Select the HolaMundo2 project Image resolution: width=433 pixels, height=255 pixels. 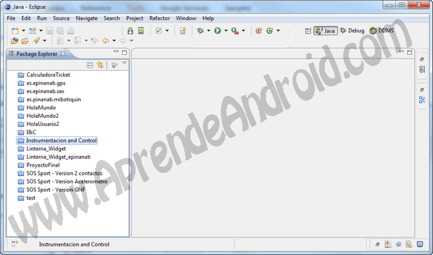coord(43,116)
